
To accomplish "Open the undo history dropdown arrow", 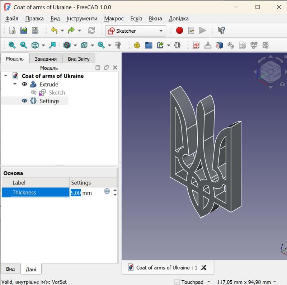I will coord(62,31).
